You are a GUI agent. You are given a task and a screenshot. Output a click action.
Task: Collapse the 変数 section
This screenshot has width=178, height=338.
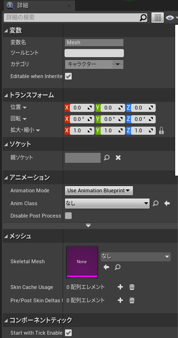pos(6,31)
